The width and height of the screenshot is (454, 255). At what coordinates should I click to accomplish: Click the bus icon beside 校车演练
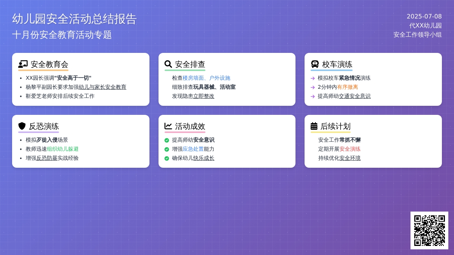click(315, 64)
